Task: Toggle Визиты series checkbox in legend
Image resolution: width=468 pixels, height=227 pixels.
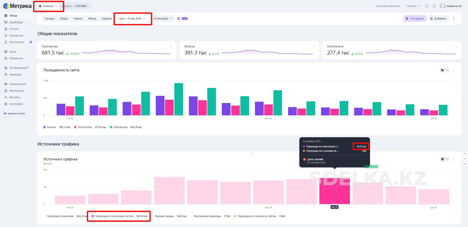Action: pyautogui.click(x=45, y=127)
